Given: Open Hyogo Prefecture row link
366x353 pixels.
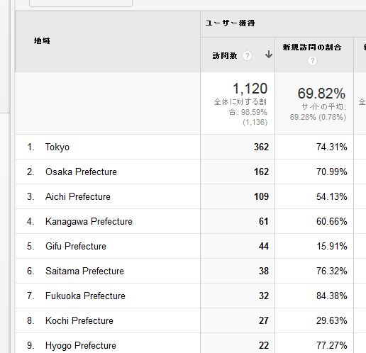Looking at the screenshot, I should pos(81,345).
